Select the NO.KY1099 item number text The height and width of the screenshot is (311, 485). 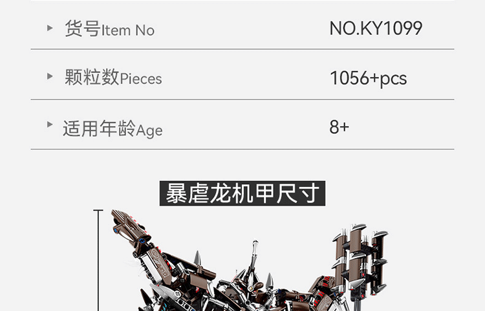click(x=376, y=28)
